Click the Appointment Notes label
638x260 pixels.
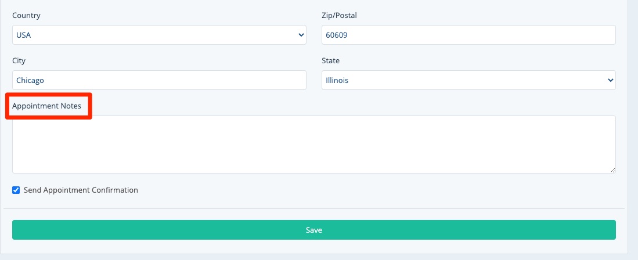coord(46,106)
